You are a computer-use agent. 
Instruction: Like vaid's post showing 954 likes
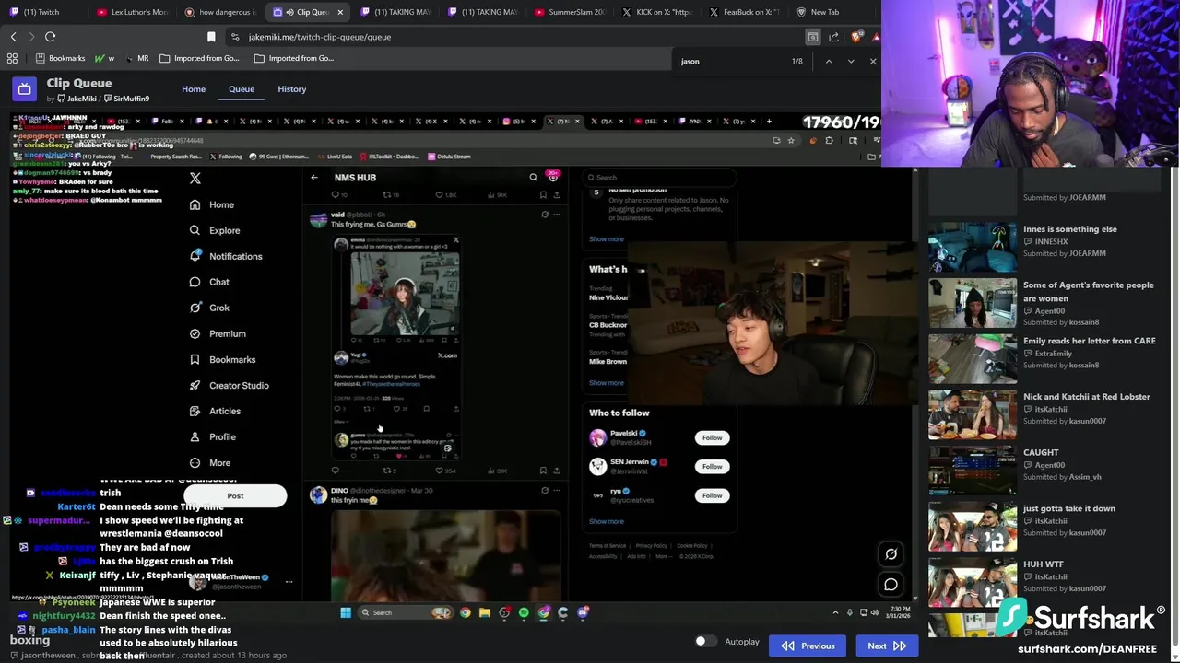click(445, 471)
